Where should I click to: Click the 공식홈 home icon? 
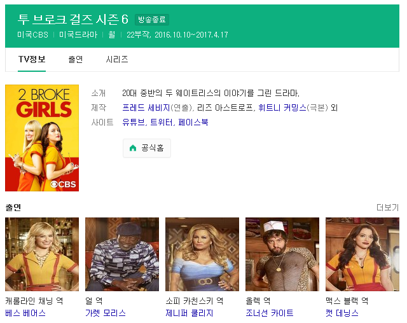coord(133,148)
